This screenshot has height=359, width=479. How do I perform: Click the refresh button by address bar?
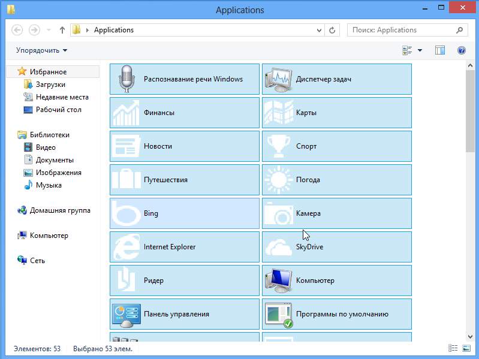pos(333,30)
